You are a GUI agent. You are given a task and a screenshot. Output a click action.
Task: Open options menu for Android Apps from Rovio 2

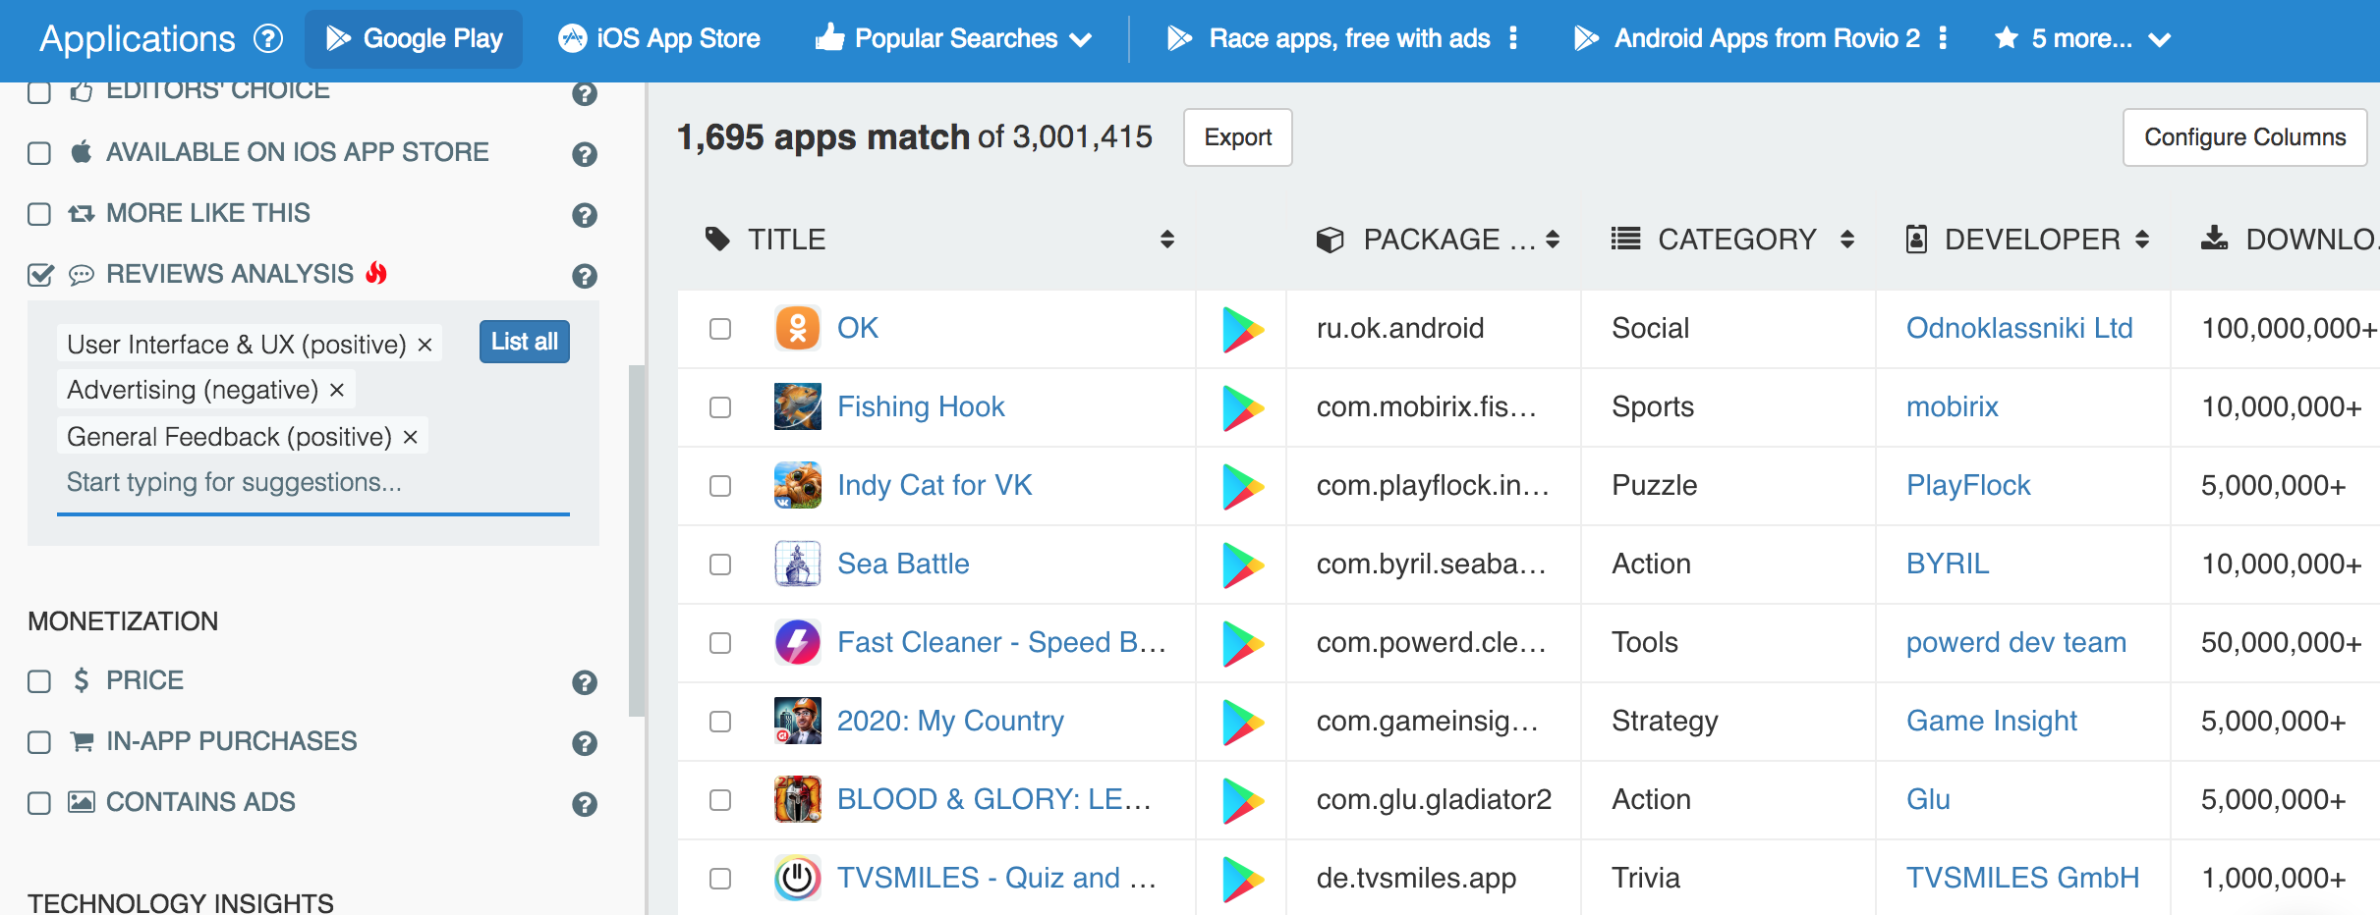coord(1943,38)
